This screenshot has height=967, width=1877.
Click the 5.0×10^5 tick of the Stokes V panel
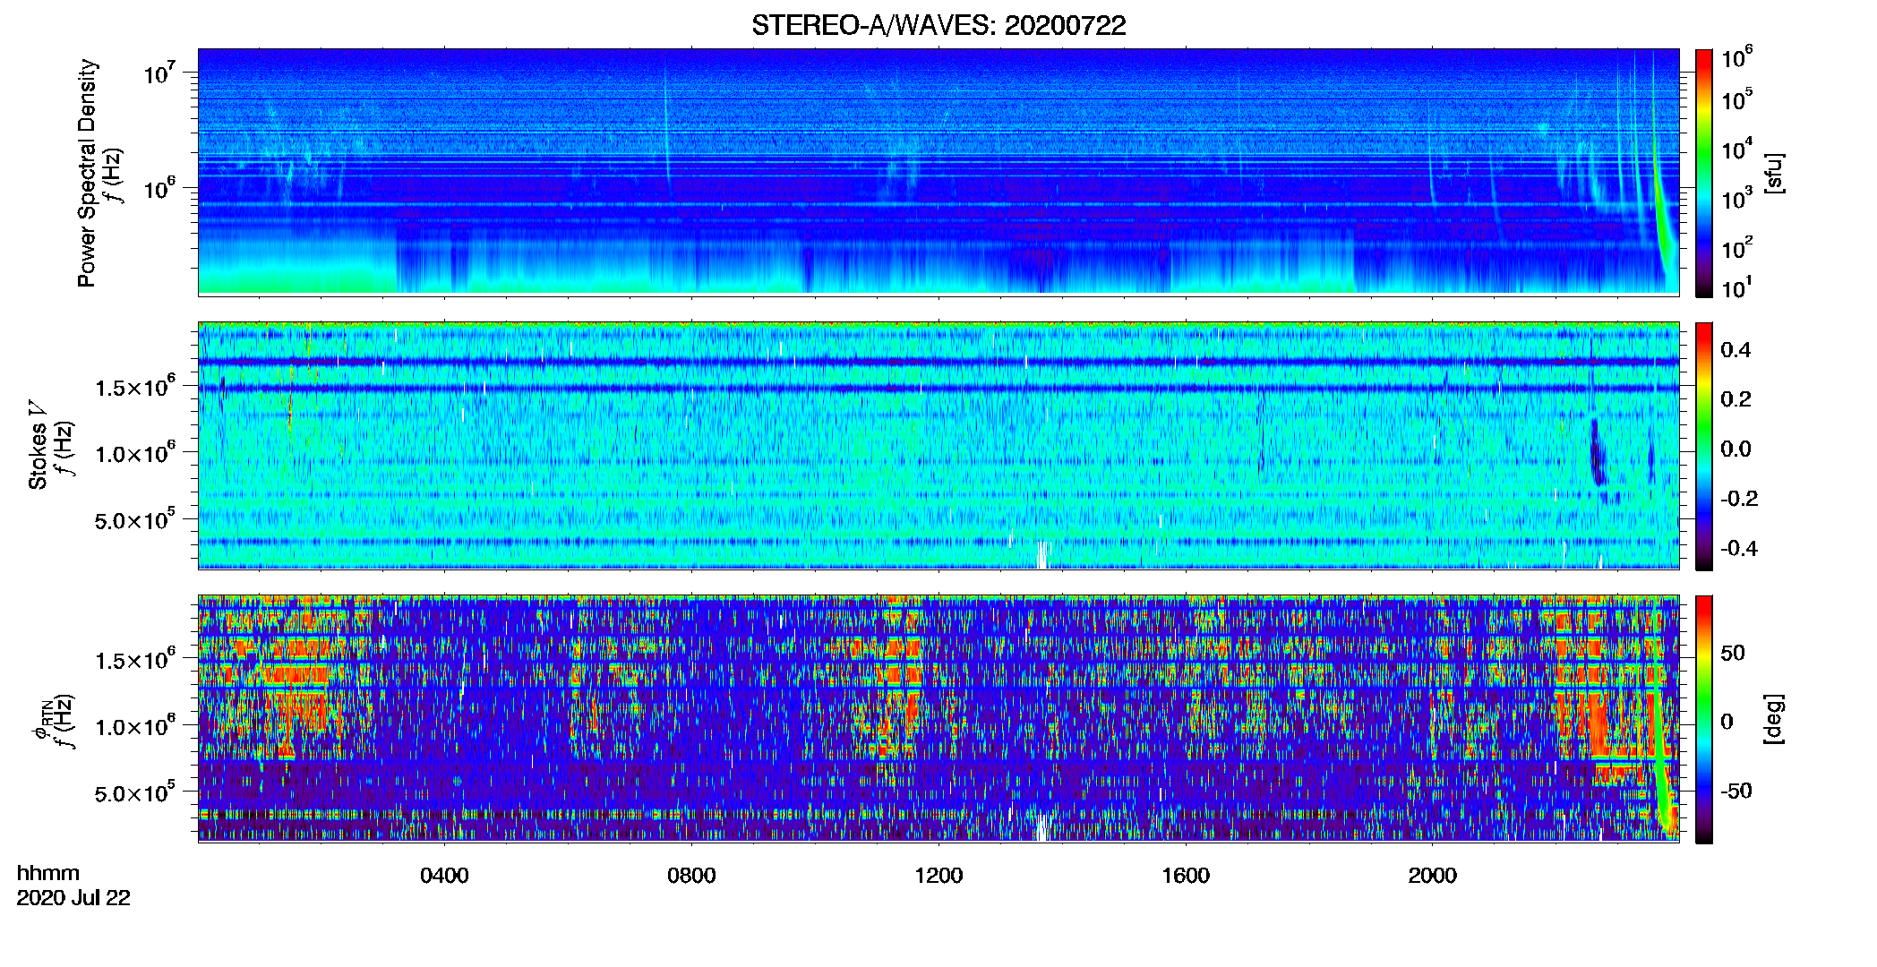(x=134, y=518)
